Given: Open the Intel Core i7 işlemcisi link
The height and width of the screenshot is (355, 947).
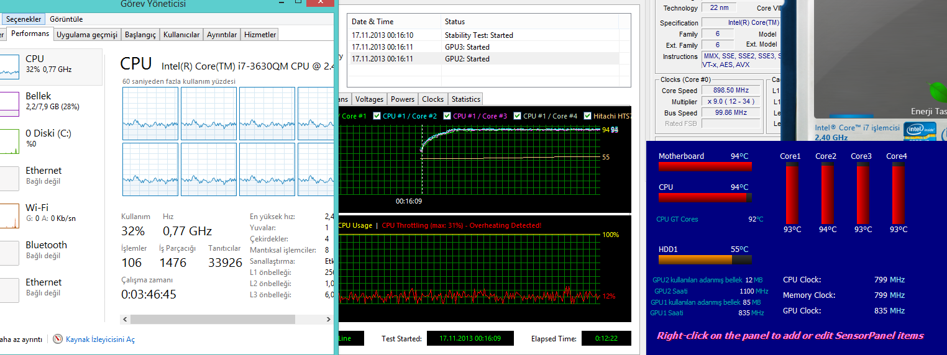Looking at the screenshot, I should pyautogui.click(x=857, y=128).
